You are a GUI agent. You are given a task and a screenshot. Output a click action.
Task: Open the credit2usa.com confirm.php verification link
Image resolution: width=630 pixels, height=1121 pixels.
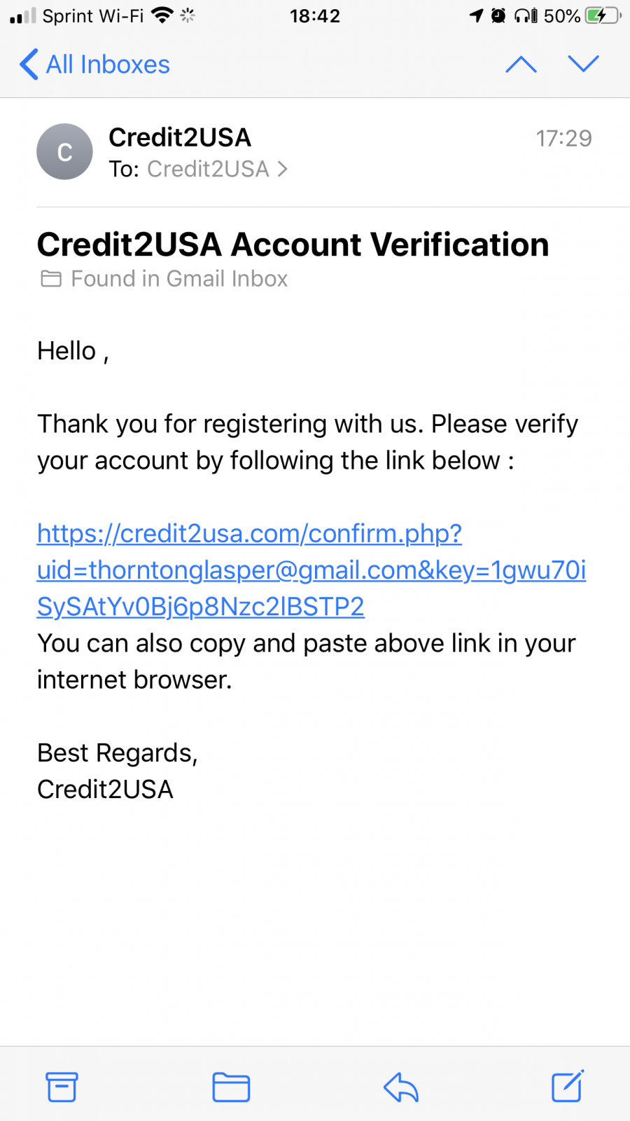(311, 570)
